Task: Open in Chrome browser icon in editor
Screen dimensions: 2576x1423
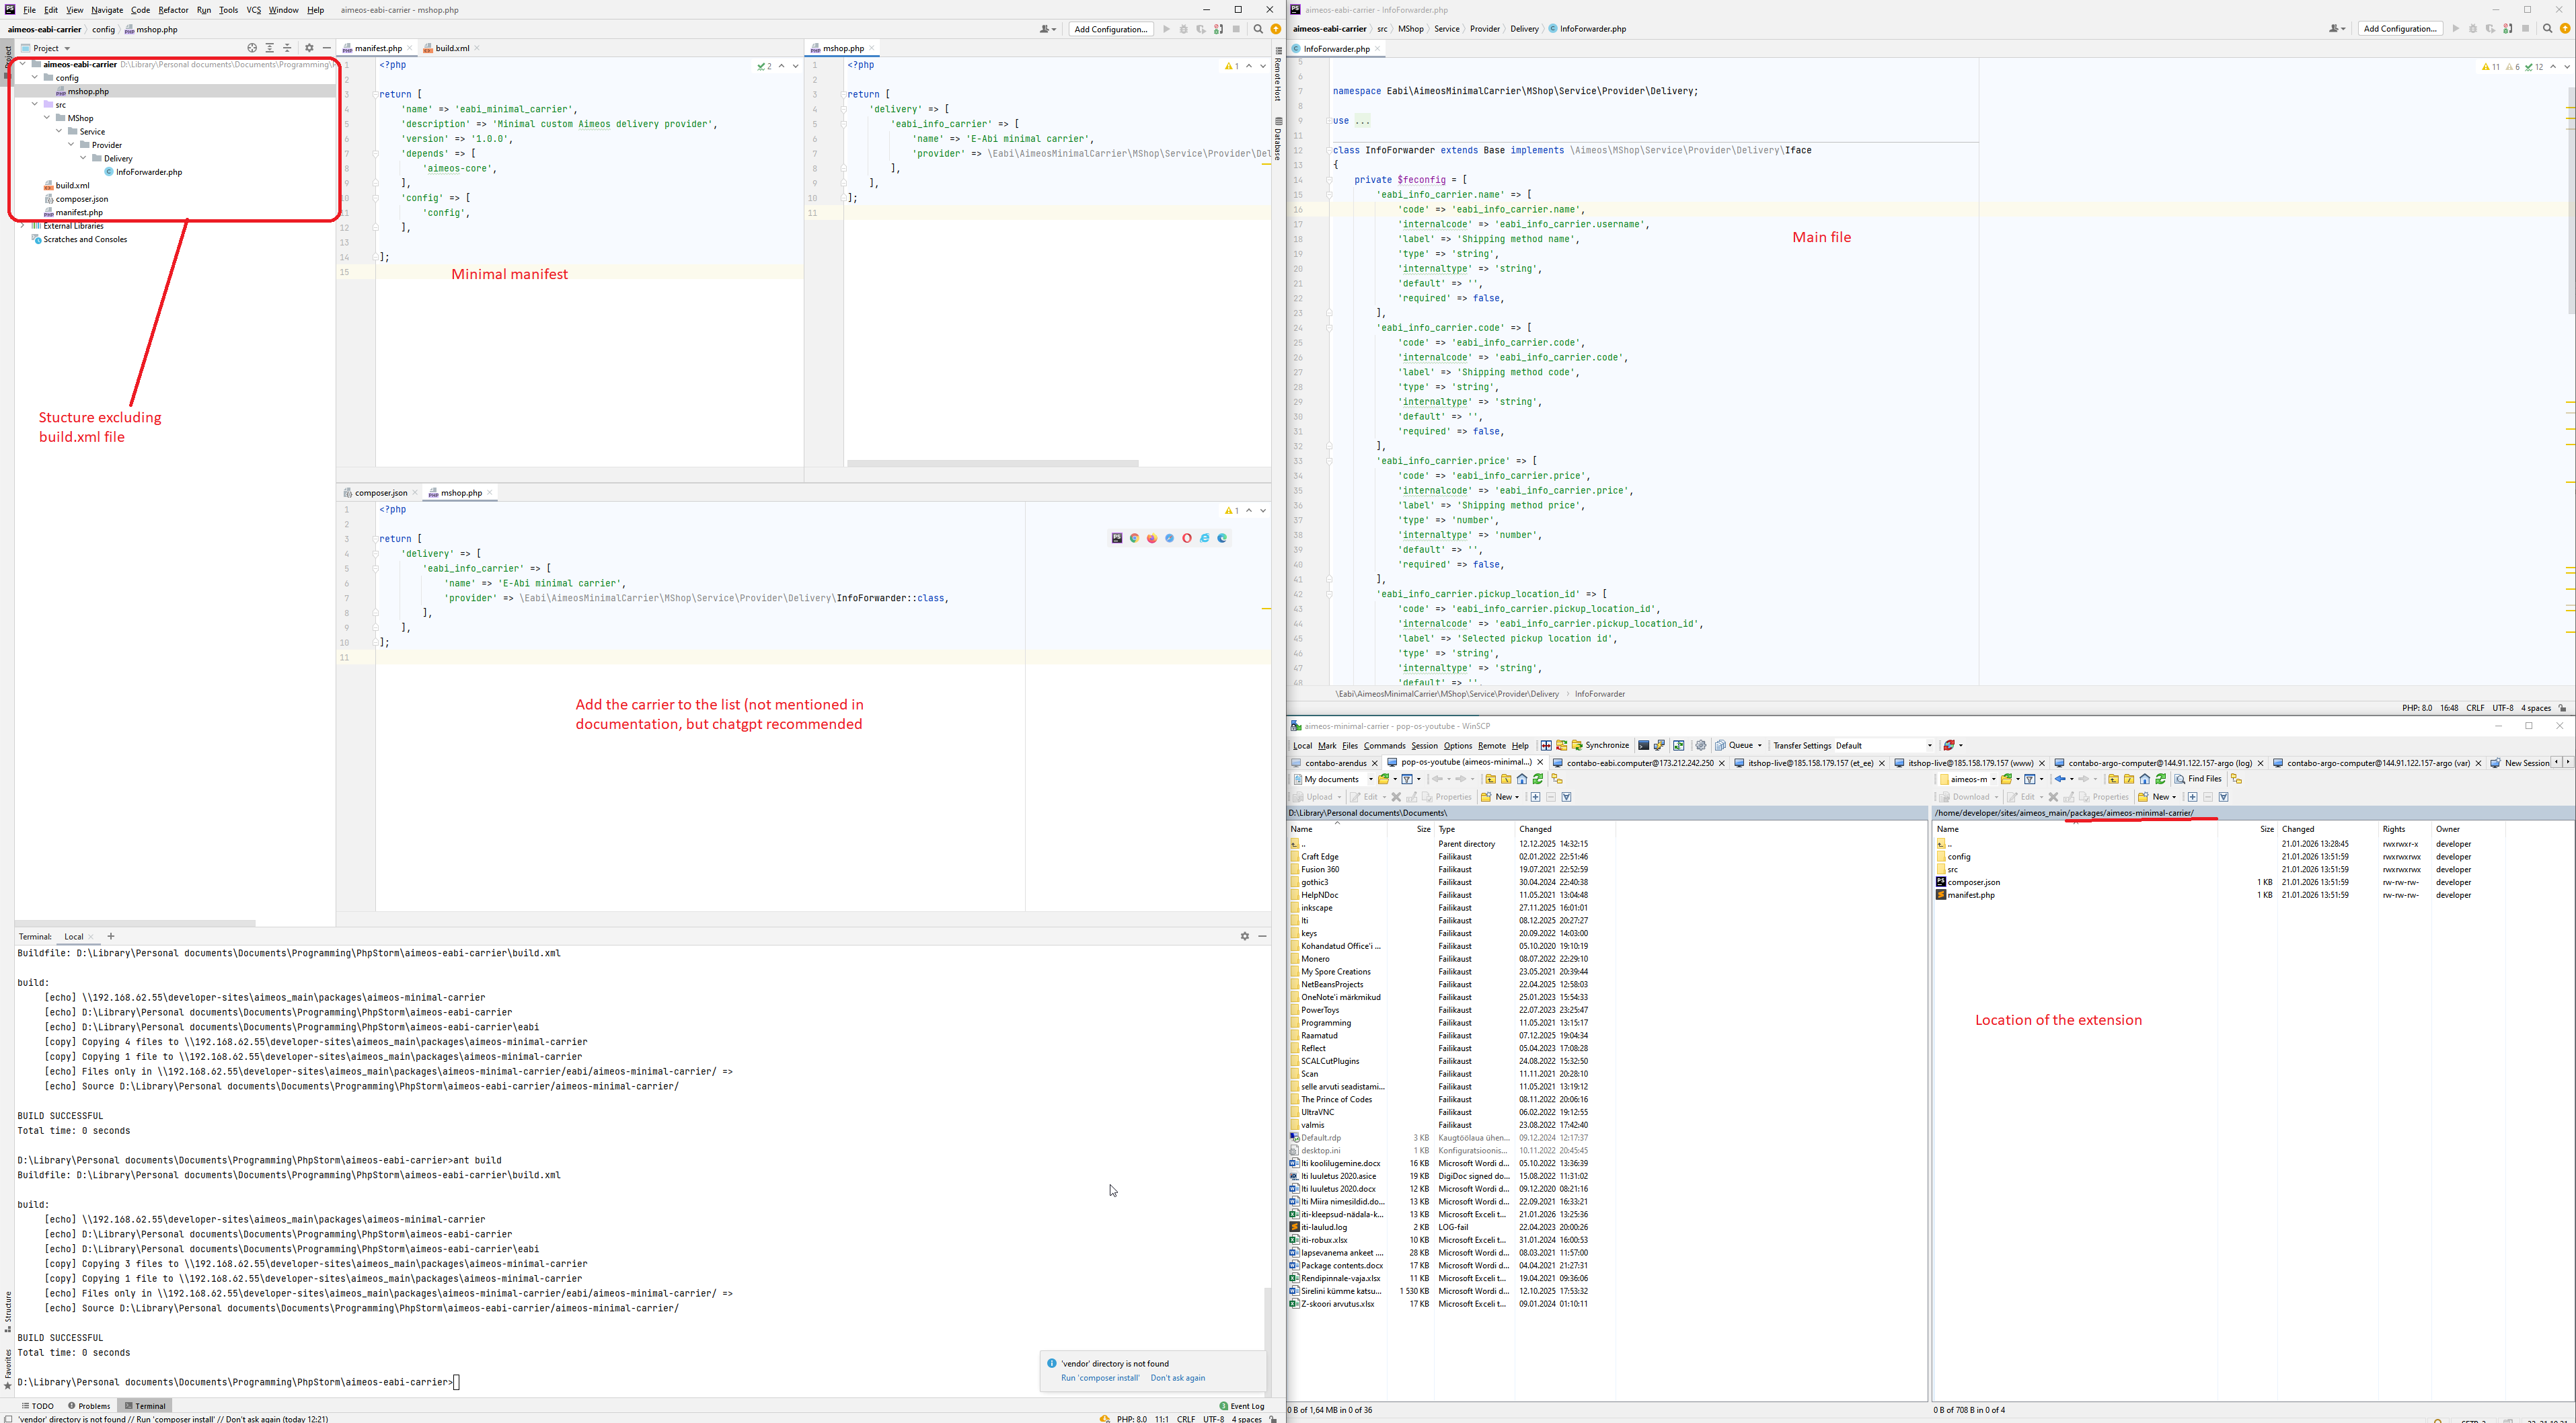Action: point(1135,538)
